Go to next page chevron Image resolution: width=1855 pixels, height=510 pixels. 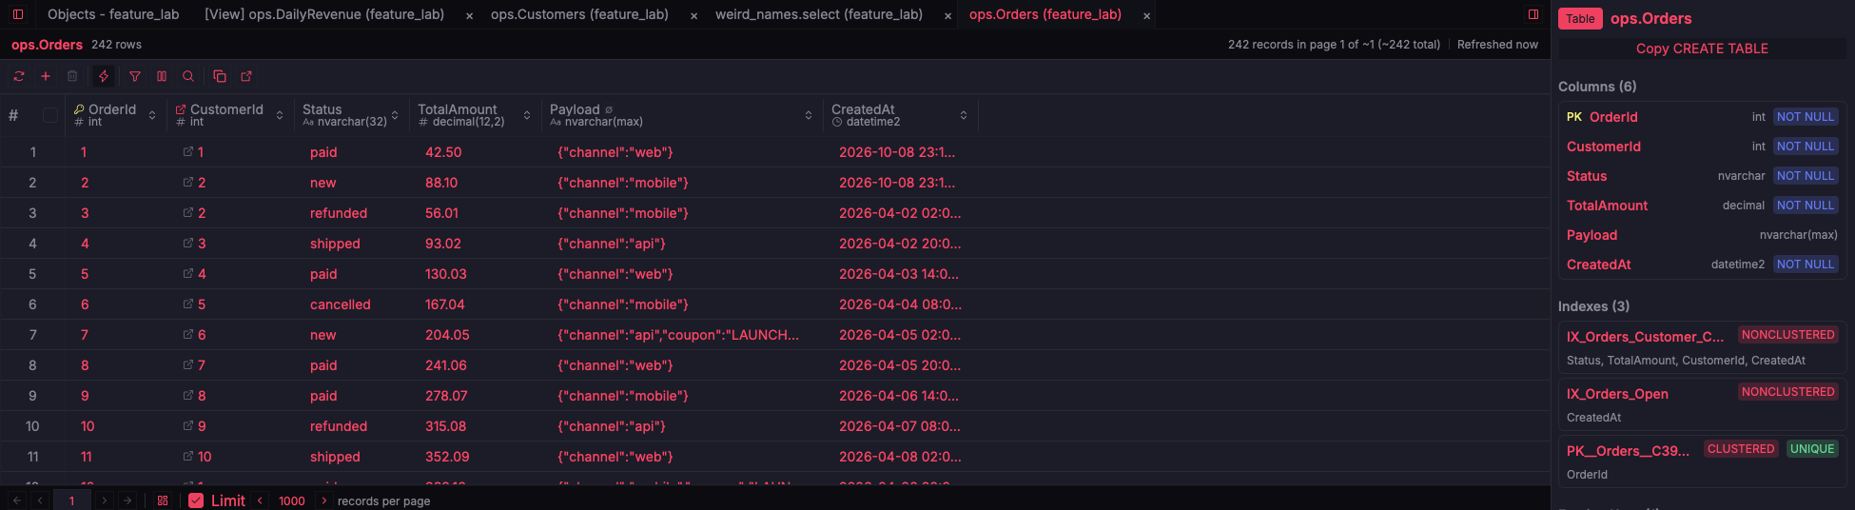(x=105, y=500)
